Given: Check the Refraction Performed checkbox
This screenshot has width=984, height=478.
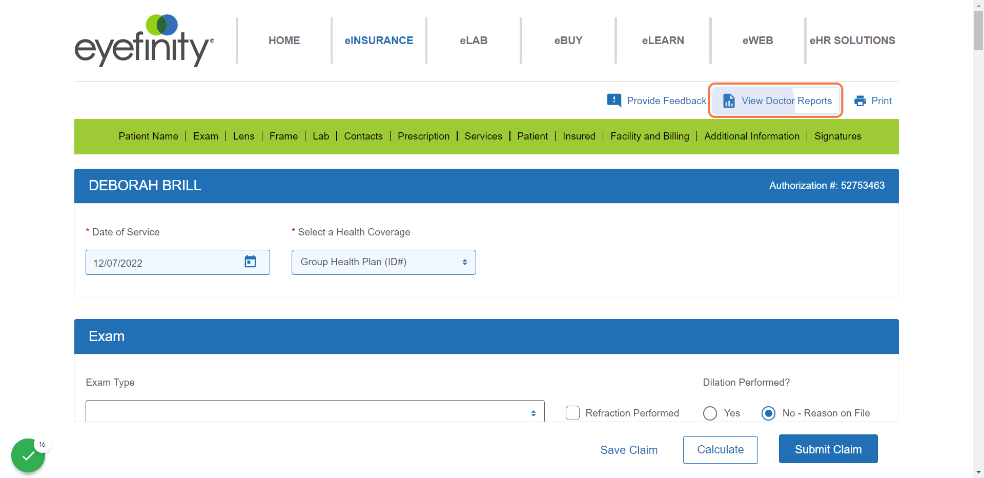Looking at the screenshot, I should (572, 413).
